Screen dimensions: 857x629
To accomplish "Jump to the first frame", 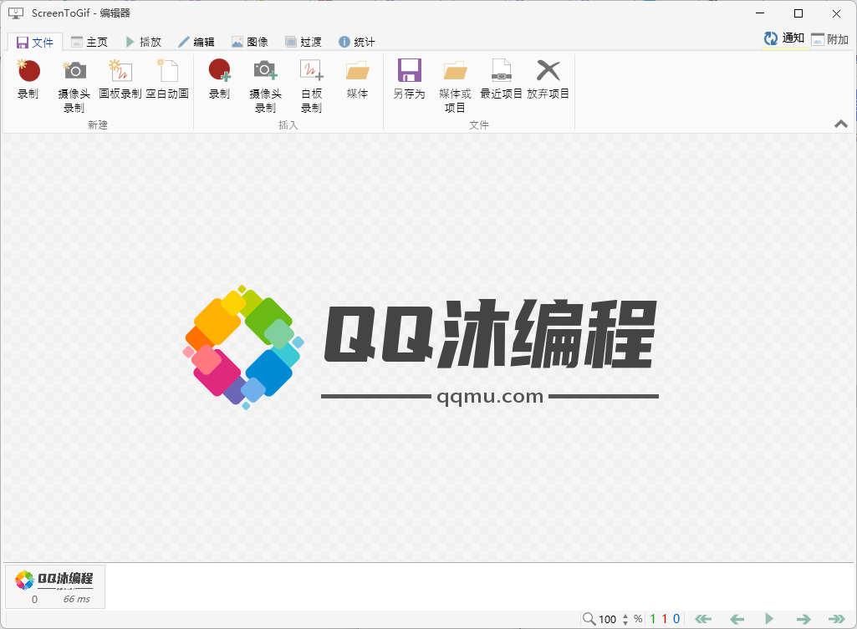I will coord(703,619).
